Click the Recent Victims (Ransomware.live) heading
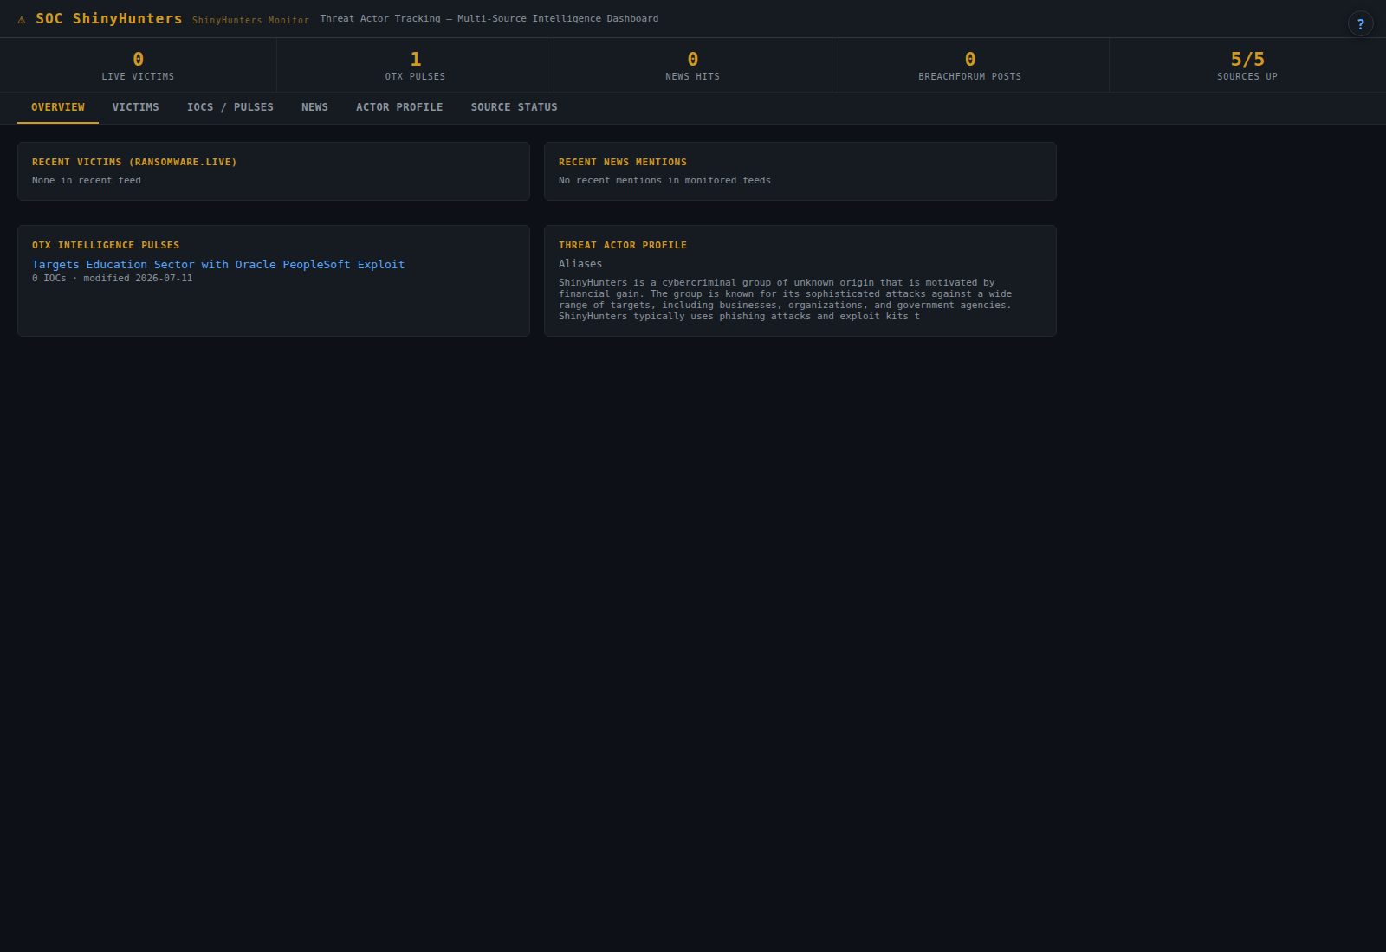1386x952 pixels. [x=134, y=162]
